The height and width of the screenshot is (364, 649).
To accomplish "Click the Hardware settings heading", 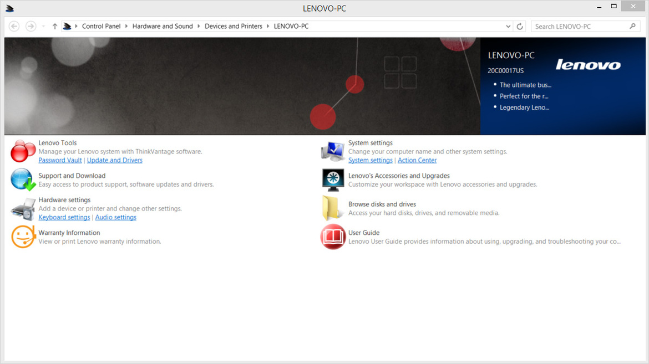I will coord(64,200).
